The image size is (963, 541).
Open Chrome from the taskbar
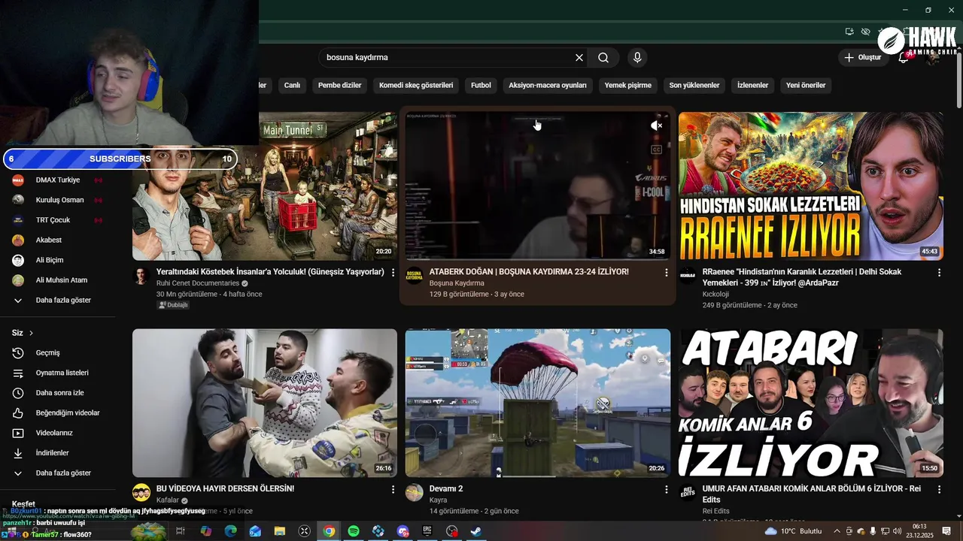click(329, 531)
